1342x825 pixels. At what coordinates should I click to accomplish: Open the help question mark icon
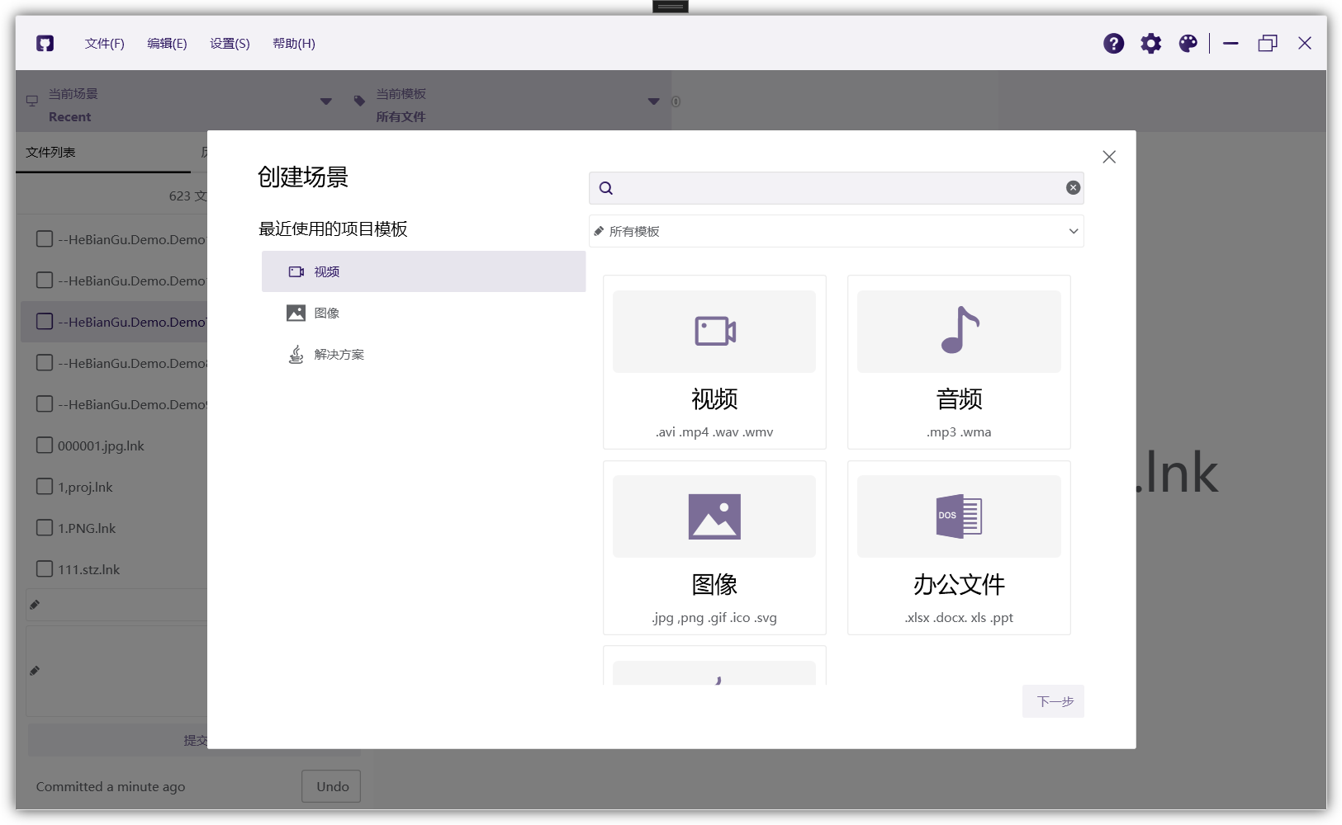tap(1113, 44)
